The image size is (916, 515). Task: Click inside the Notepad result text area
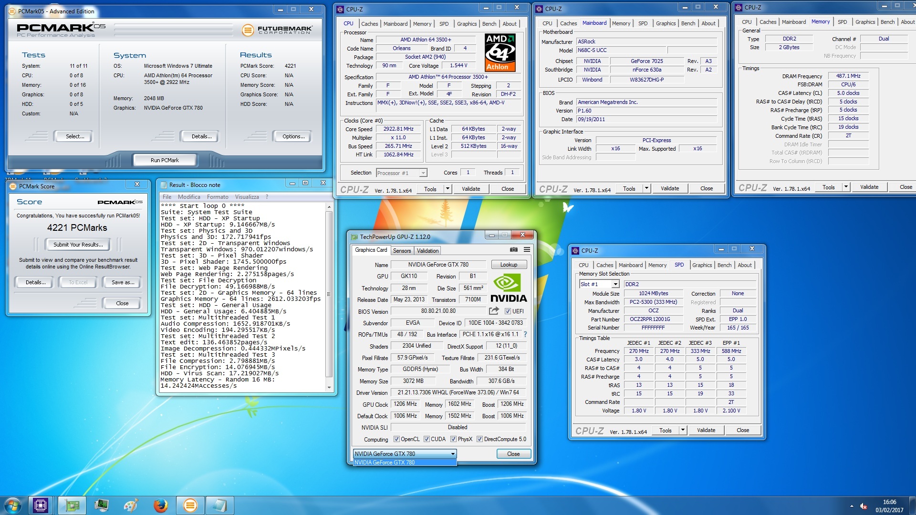point(242,297)
